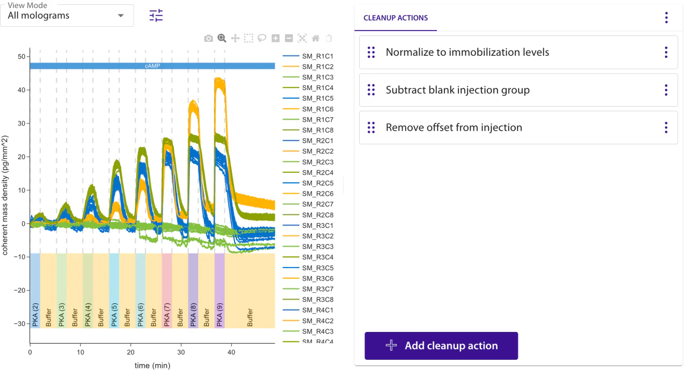The height and width of the screenshot is (370, 687).
Task: Toggle SM_R1C5 trace in legend
Action: point(308,98)
